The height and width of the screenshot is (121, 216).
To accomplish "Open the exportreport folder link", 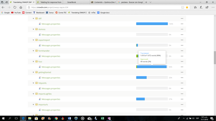I will (x=44, y=40).
